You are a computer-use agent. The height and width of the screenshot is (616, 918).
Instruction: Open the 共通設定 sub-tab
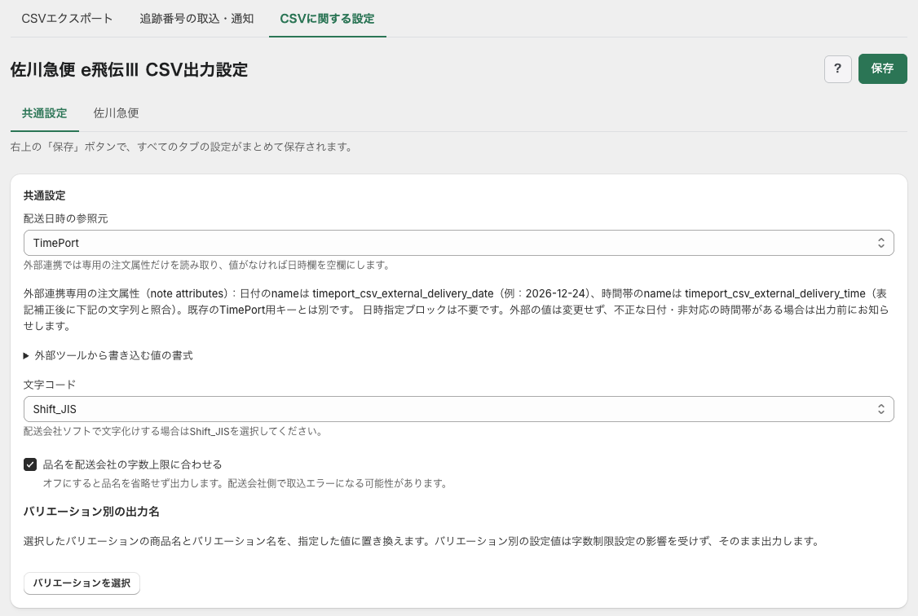[45, 113]
